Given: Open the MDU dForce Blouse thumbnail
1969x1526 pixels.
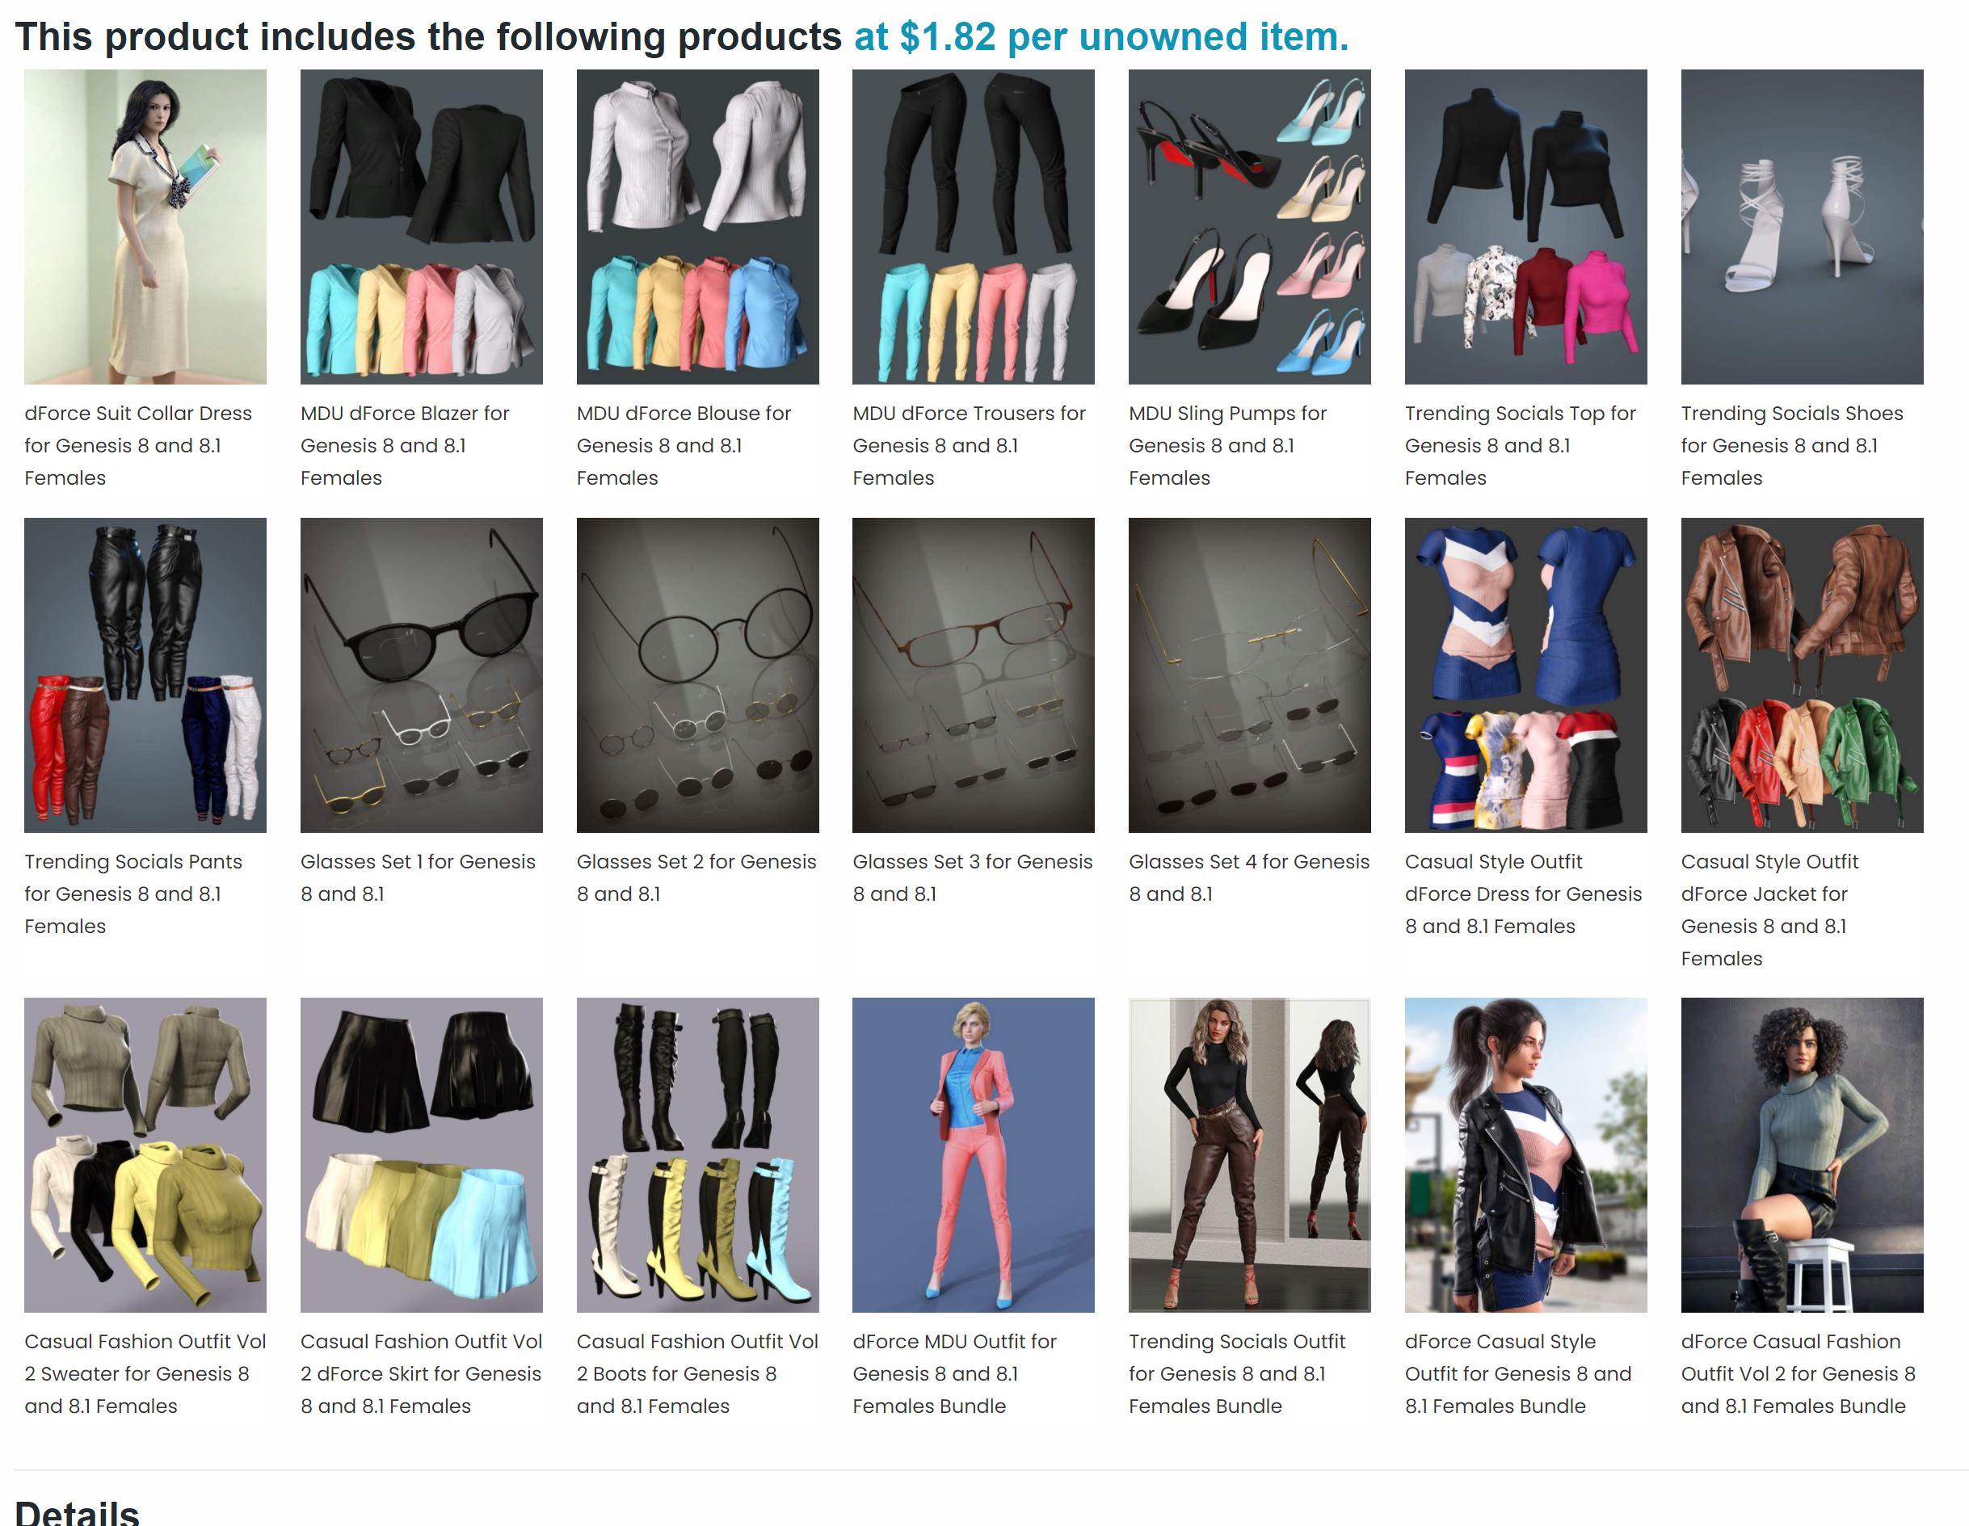Looking at the screenshot, I should [x=698, y=226].
